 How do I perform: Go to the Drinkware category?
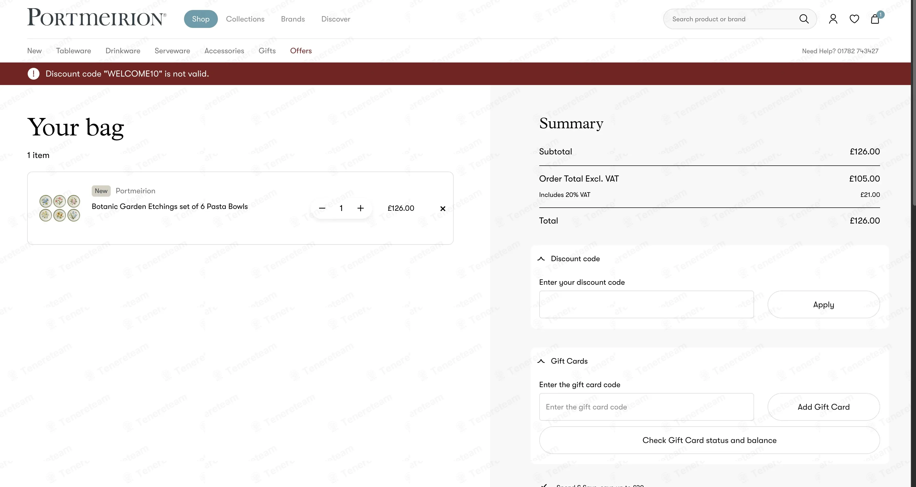point(123,51)
